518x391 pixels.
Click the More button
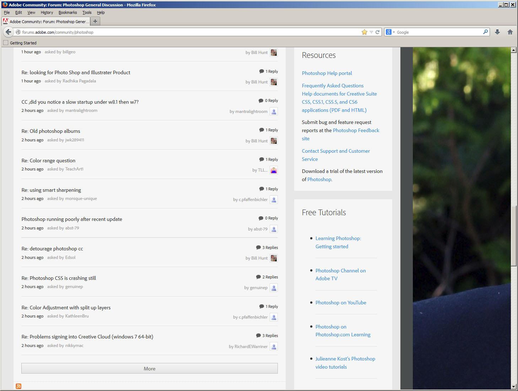click(150, 369)
